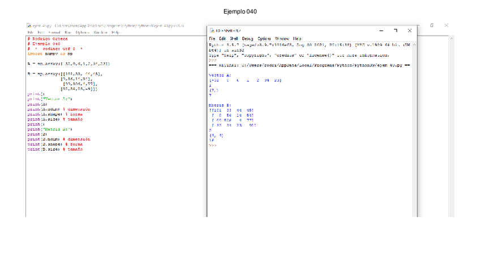
Task: Click the 'import numpy as np' line in the editor
Action: tap(50, 54)
